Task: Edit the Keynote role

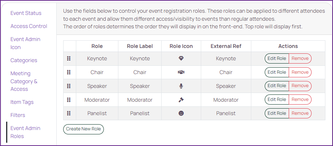Action: click(277, 58)
